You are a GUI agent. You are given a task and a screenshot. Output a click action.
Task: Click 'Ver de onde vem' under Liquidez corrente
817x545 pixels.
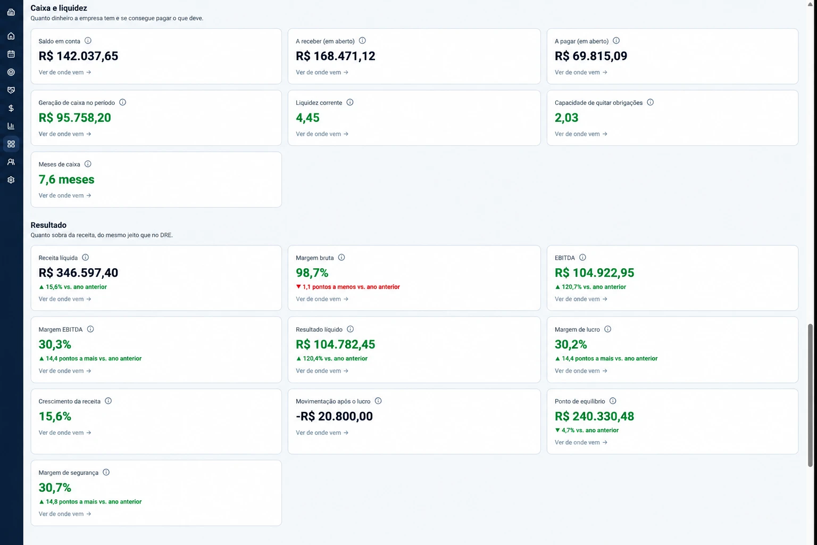322,134
